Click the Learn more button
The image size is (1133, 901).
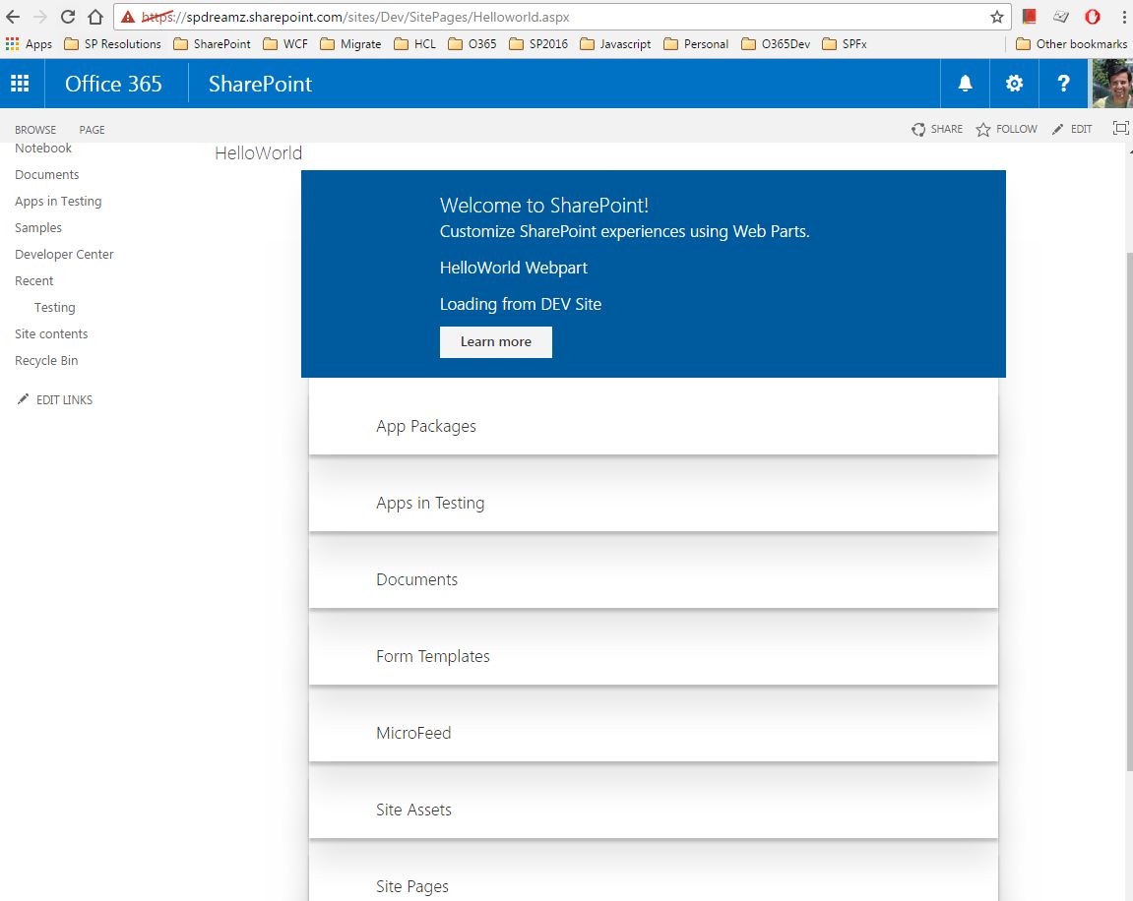(x=495, y=341)
